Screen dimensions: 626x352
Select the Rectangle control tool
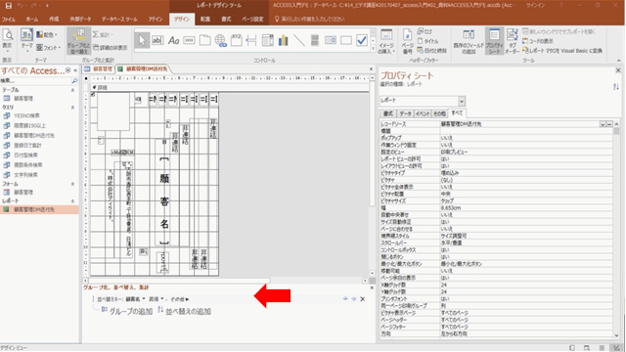[345, 40]
